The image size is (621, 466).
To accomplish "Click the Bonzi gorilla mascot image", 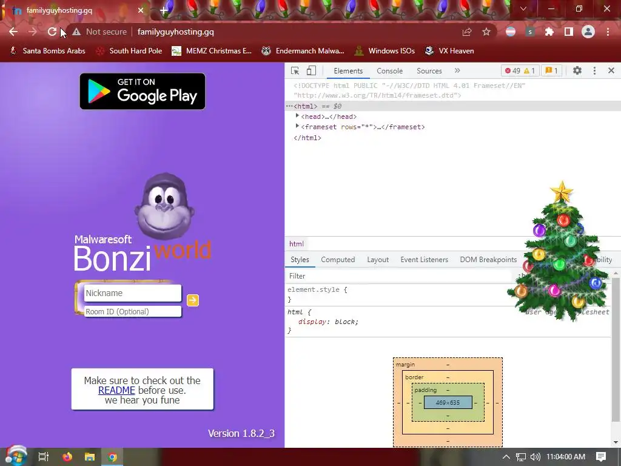I will tap(165, 206).
